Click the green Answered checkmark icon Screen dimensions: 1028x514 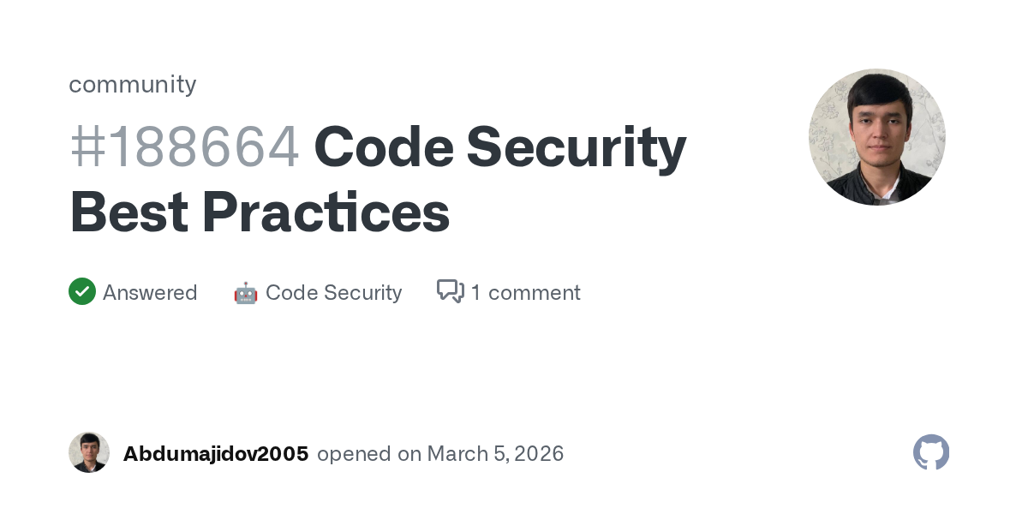82,292
